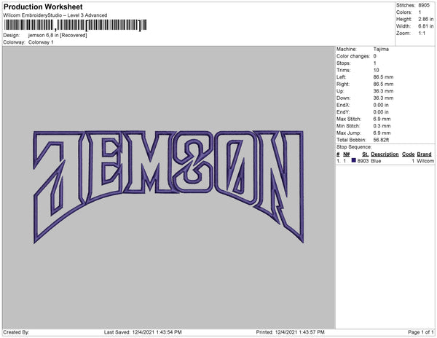Viewport: 437px width, 338px height.
Task: Select design name 'jemson 6,8 in [Recovered]'
Action: pyautogui.click(x=58, y=36)
